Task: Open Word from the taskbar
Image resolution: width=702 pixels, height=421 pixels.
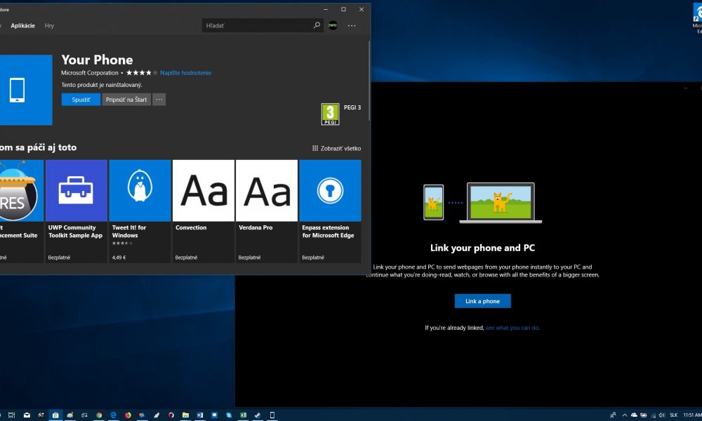Action: 199,415
